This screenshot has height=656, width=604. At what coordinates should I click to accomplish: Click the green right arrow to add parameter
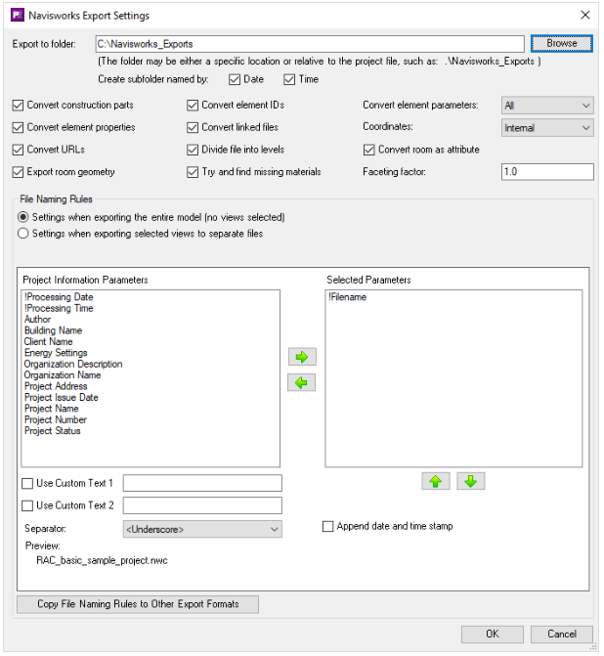(302, 357)
